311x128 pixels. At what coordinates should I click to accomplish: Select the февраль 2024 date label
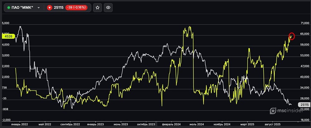pos(171,125)
